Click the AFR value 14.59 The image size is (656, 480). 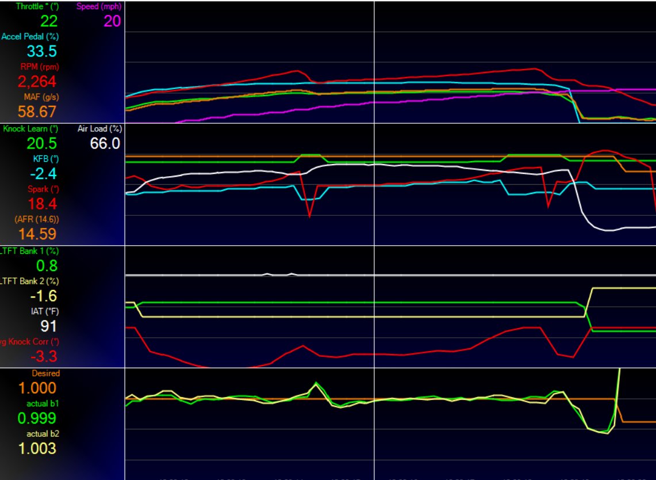click(37, 234)
